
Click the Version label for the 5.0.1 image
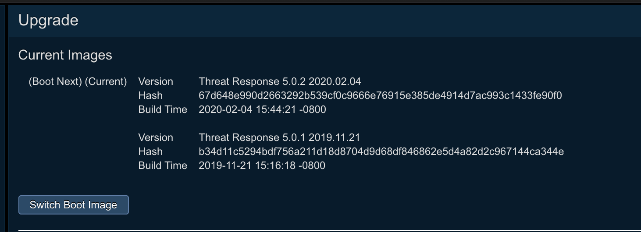pos(156,137)
